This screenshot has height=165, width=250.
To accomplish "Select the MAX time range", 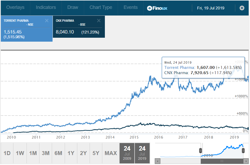I will point(111,153).
